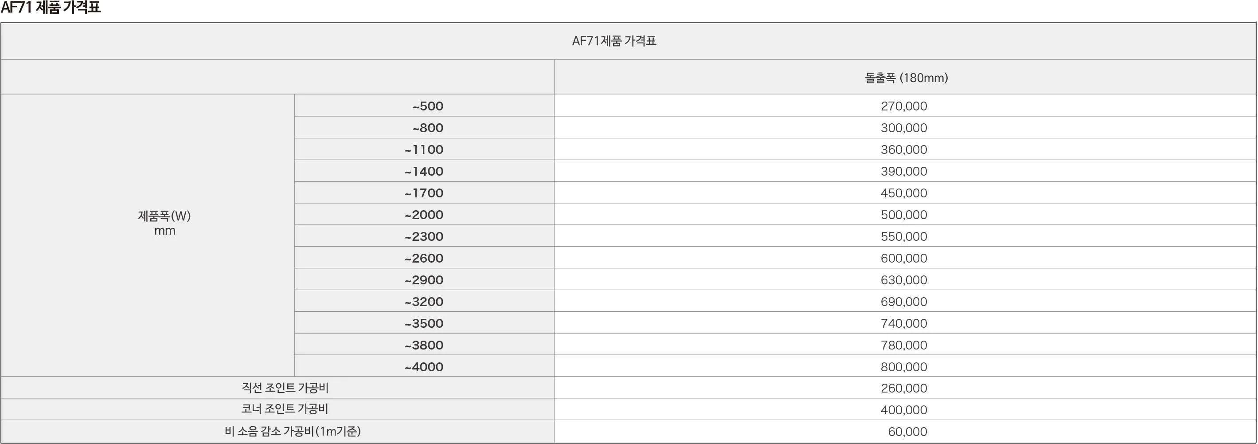Click the AF71 제품 가격표 page heading

pos(50,8)
